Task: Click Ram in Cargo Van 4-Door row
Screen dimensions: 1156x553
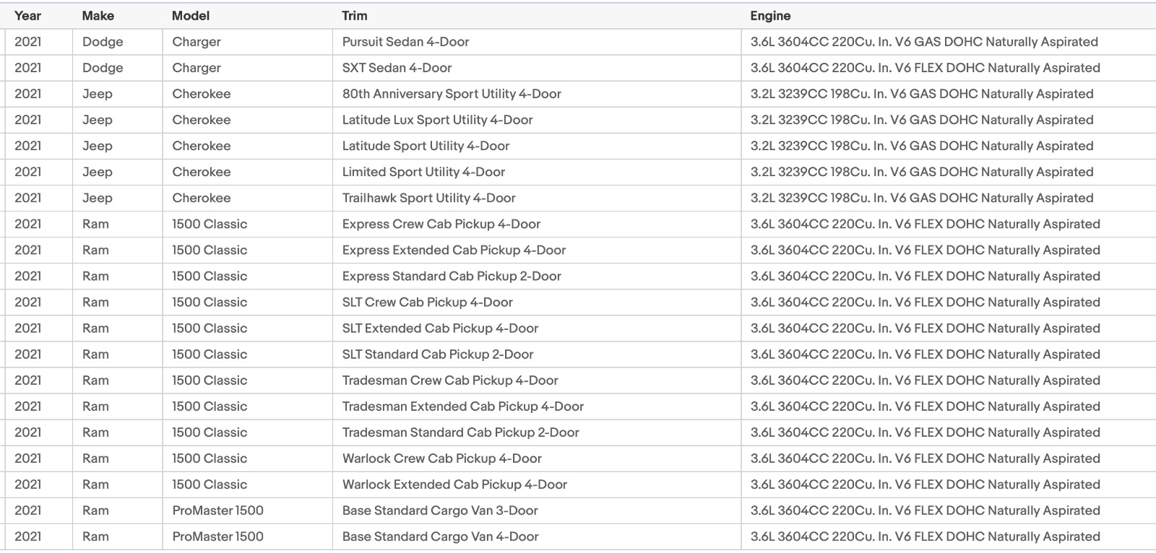Action: pyautogui.click(x=95, y=536)
